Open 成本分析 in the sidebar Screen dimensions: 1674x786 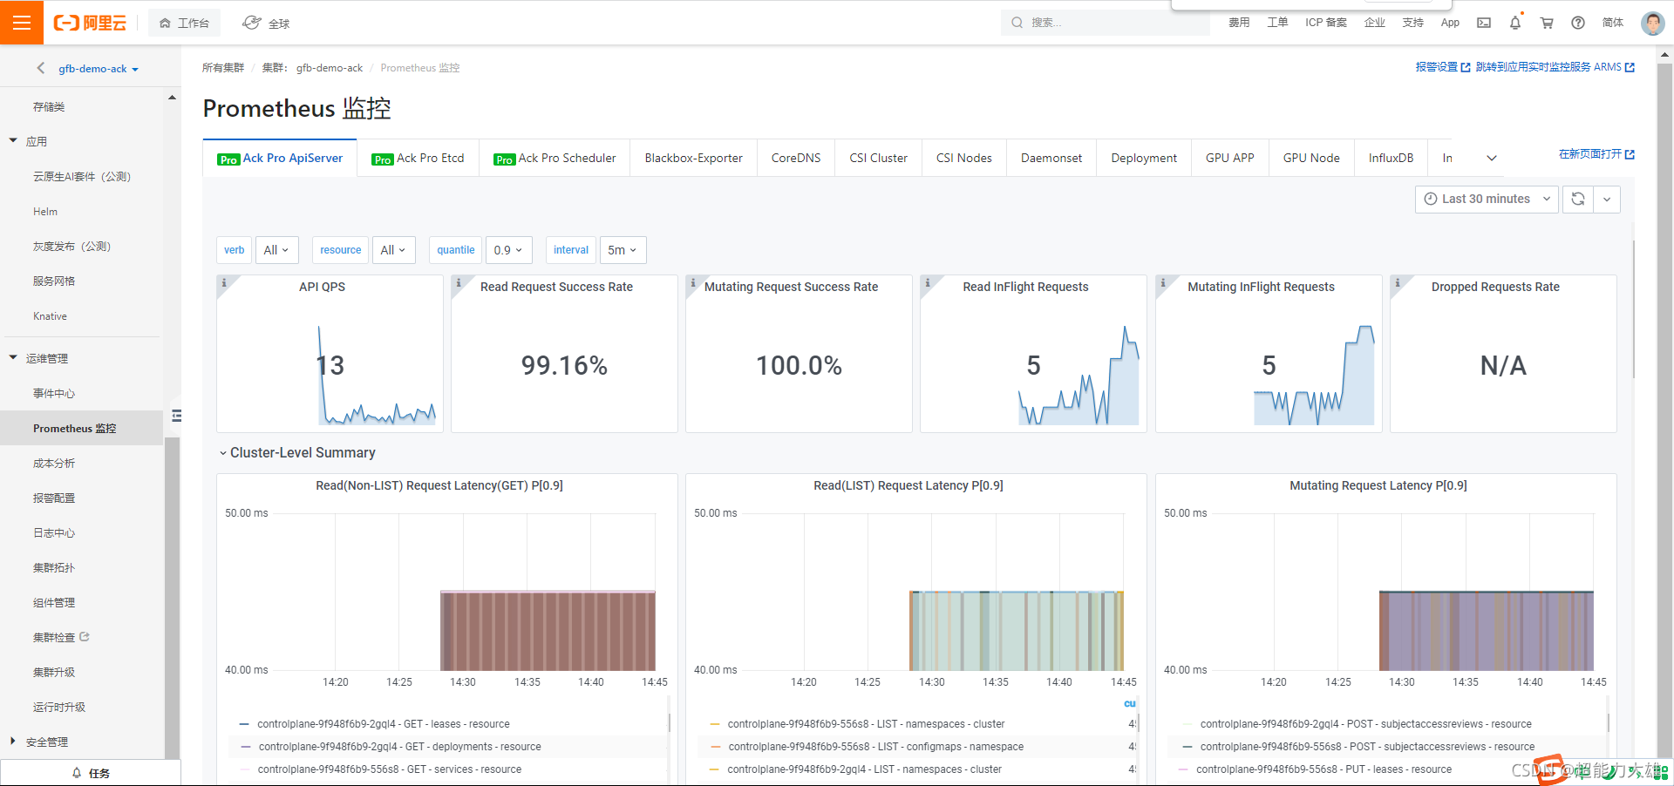tap(54, 464)
